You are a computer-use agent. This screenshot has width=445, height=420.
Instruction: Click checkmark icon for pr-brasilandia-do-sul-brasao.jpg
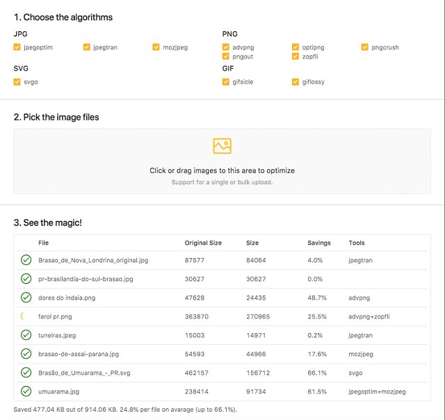[x=26, y=279]
